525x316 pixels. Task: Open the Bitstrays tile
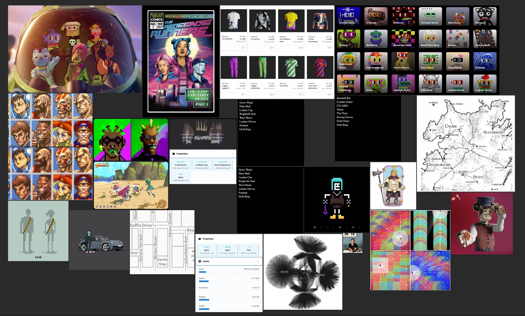[x=485, y=16]
